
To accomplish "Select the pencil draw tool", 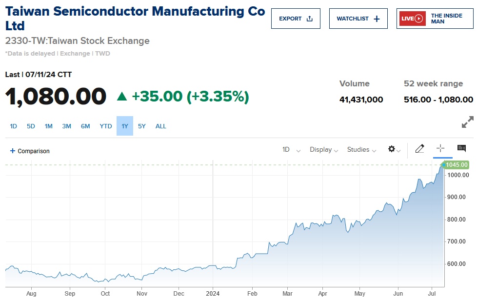I will (x=419, y=149).
